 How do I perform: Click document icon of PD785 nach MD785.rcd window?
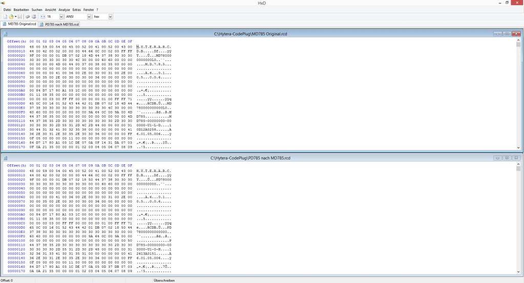(x=5, y=158)
